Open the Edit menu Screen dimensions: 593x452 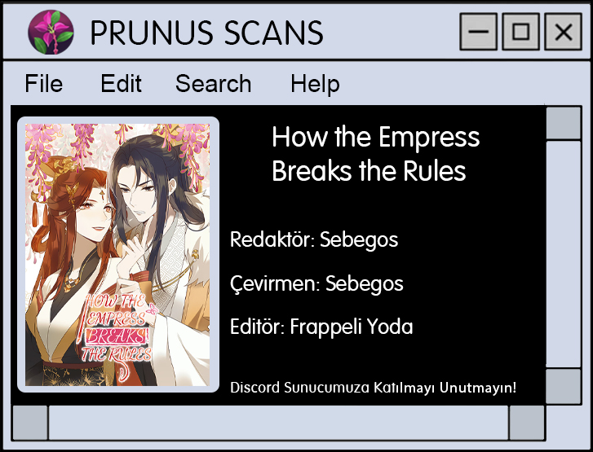(121, 83)
